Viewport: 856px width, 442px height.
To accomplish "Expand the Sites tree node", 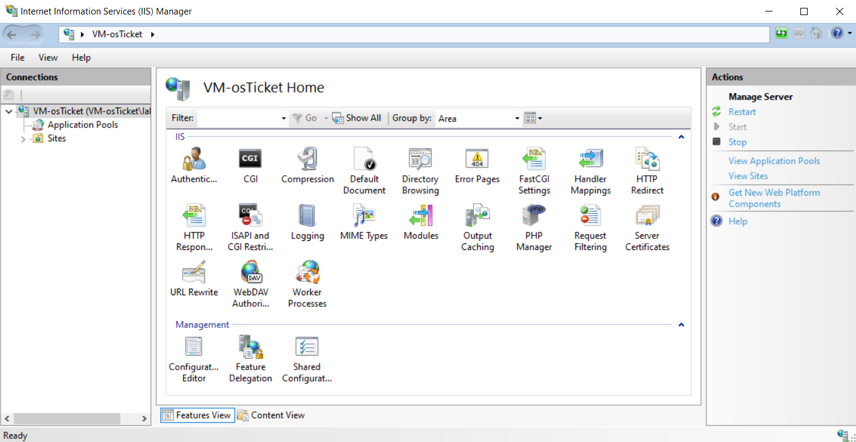I will (24, 139).
